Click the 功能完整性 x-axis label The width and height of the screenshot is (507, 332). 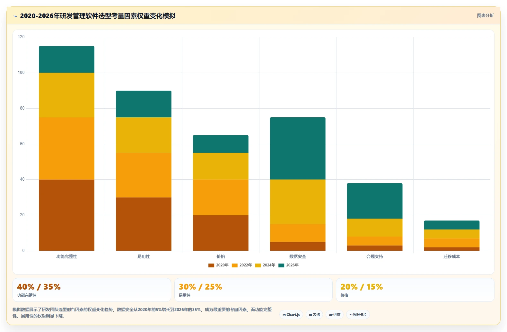(67, 256)
